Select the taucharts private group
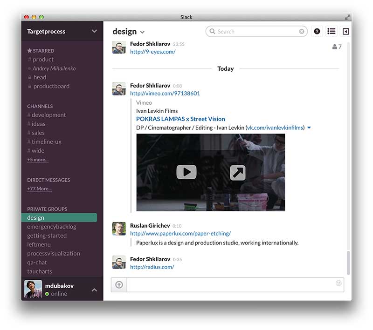Image resolution: width=373 pixels, height=330 pixels. (x=40, y=271)
